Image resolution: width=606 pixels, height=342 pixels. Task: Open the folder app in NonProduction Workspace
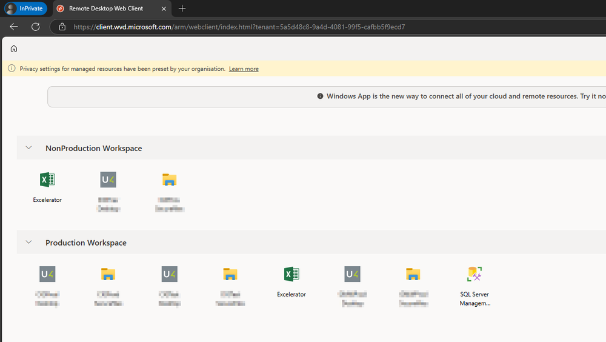click(x=169, y=180)
